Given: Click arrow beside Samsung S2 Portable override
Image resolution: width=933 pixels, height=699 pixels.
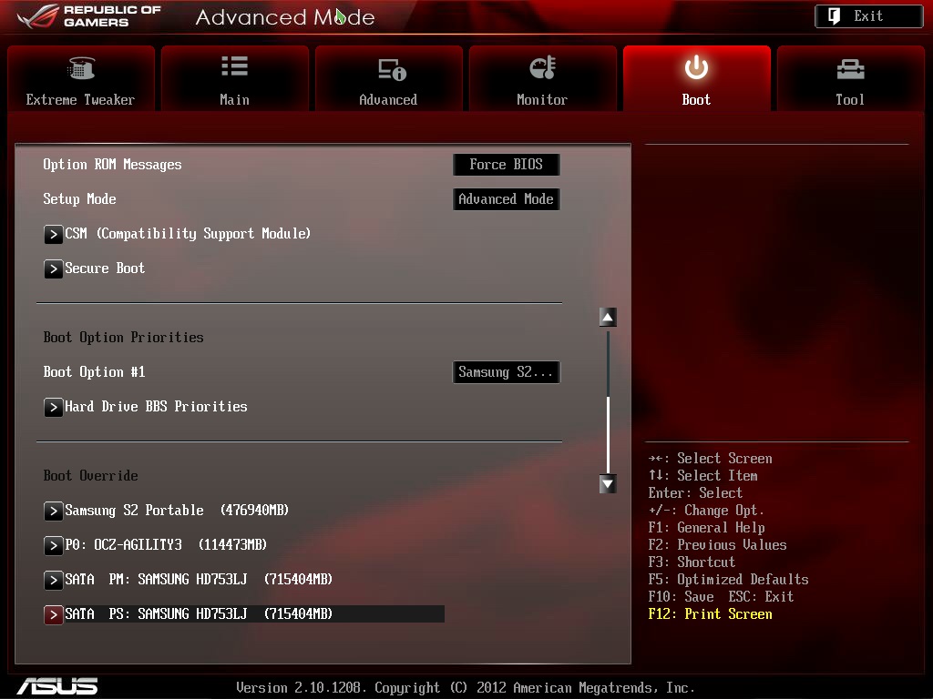Looking at the screenshot, I should [x=53, y=512].
